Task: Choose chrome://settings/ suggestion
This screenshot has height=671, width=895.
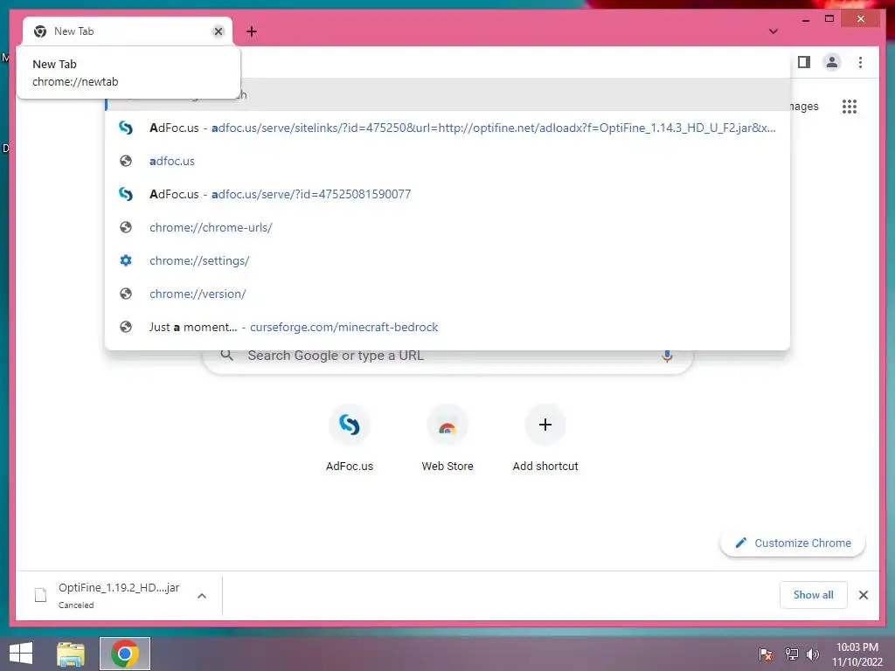Action: point(447,260)
